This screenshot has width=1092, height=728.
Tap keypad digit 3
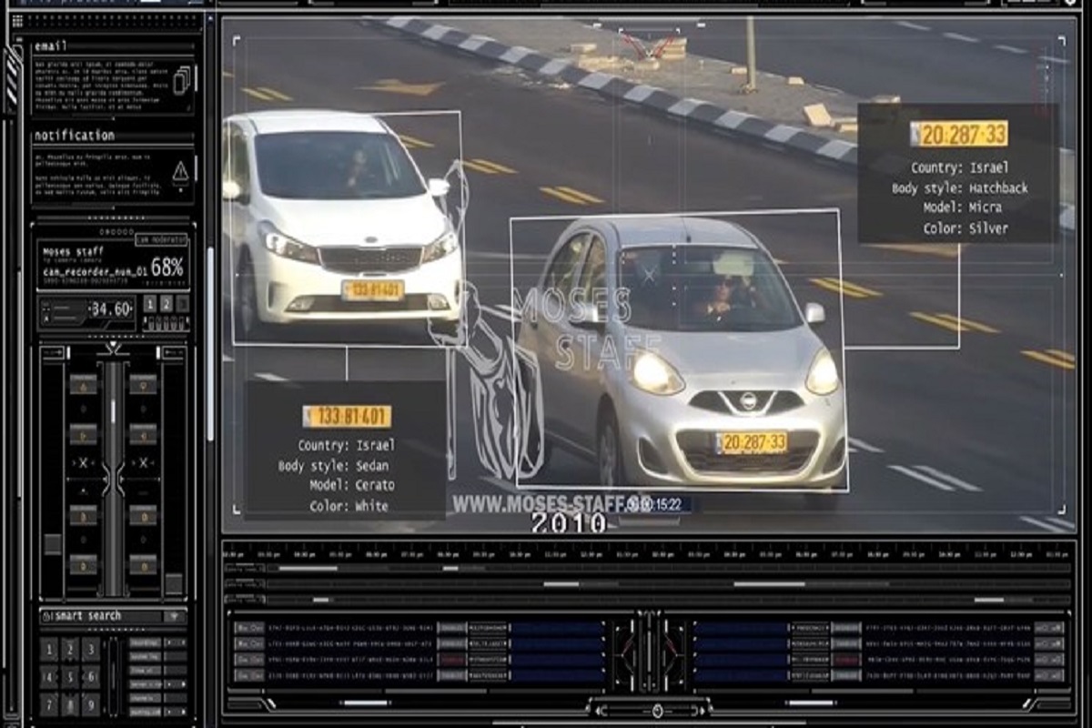(x=90, y=649)
